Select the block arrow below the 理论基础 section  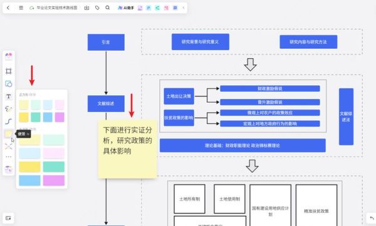coord(253,166)
